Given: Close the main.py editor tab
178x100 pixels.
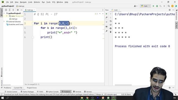Looking at the screenshot, I should 34,10.
